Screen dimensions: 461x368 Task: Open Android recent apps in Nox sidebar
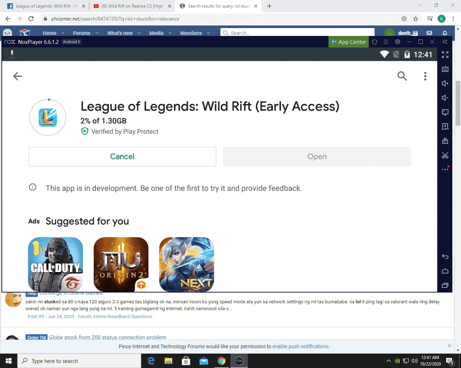445,285
